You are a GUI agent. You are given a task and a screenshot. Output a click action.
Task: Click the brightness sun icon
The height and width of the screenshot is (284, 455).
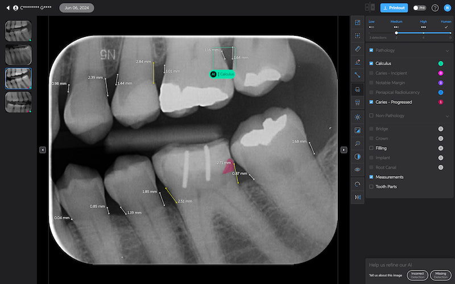[x=357, y=116]
